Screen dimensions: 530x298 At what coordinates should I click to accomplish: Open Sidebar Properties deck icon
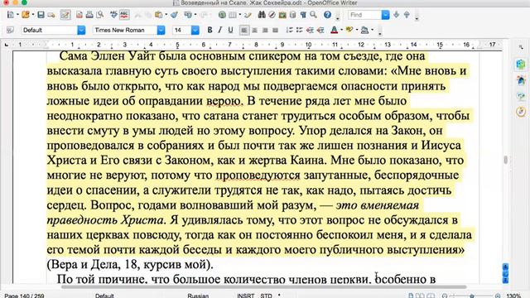(521, 64)
